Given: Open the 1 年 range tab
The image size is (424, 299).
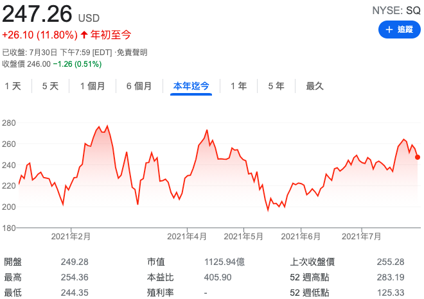Looking at the screenshot, I should [238, 86].
